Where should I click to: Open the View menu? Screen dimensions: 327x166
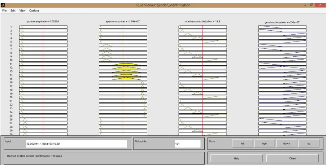click(22, 10)
